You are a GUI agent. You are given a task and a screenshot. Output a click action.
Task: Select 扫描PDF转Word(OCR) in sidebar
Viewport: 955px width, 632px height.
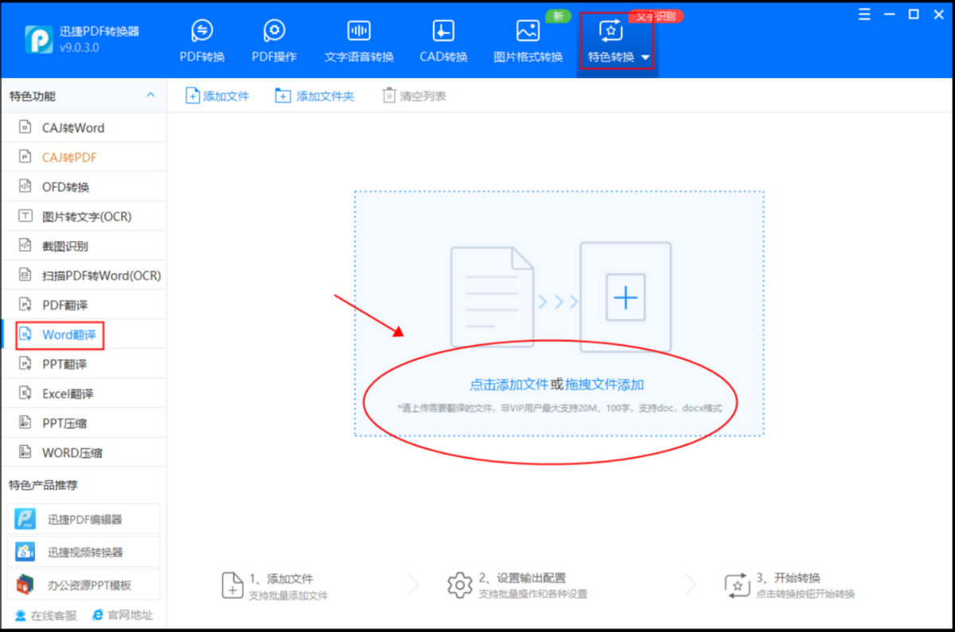coord(84,275)
